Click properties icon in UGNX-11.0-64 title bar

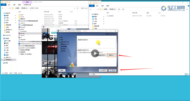coord(6,2)
